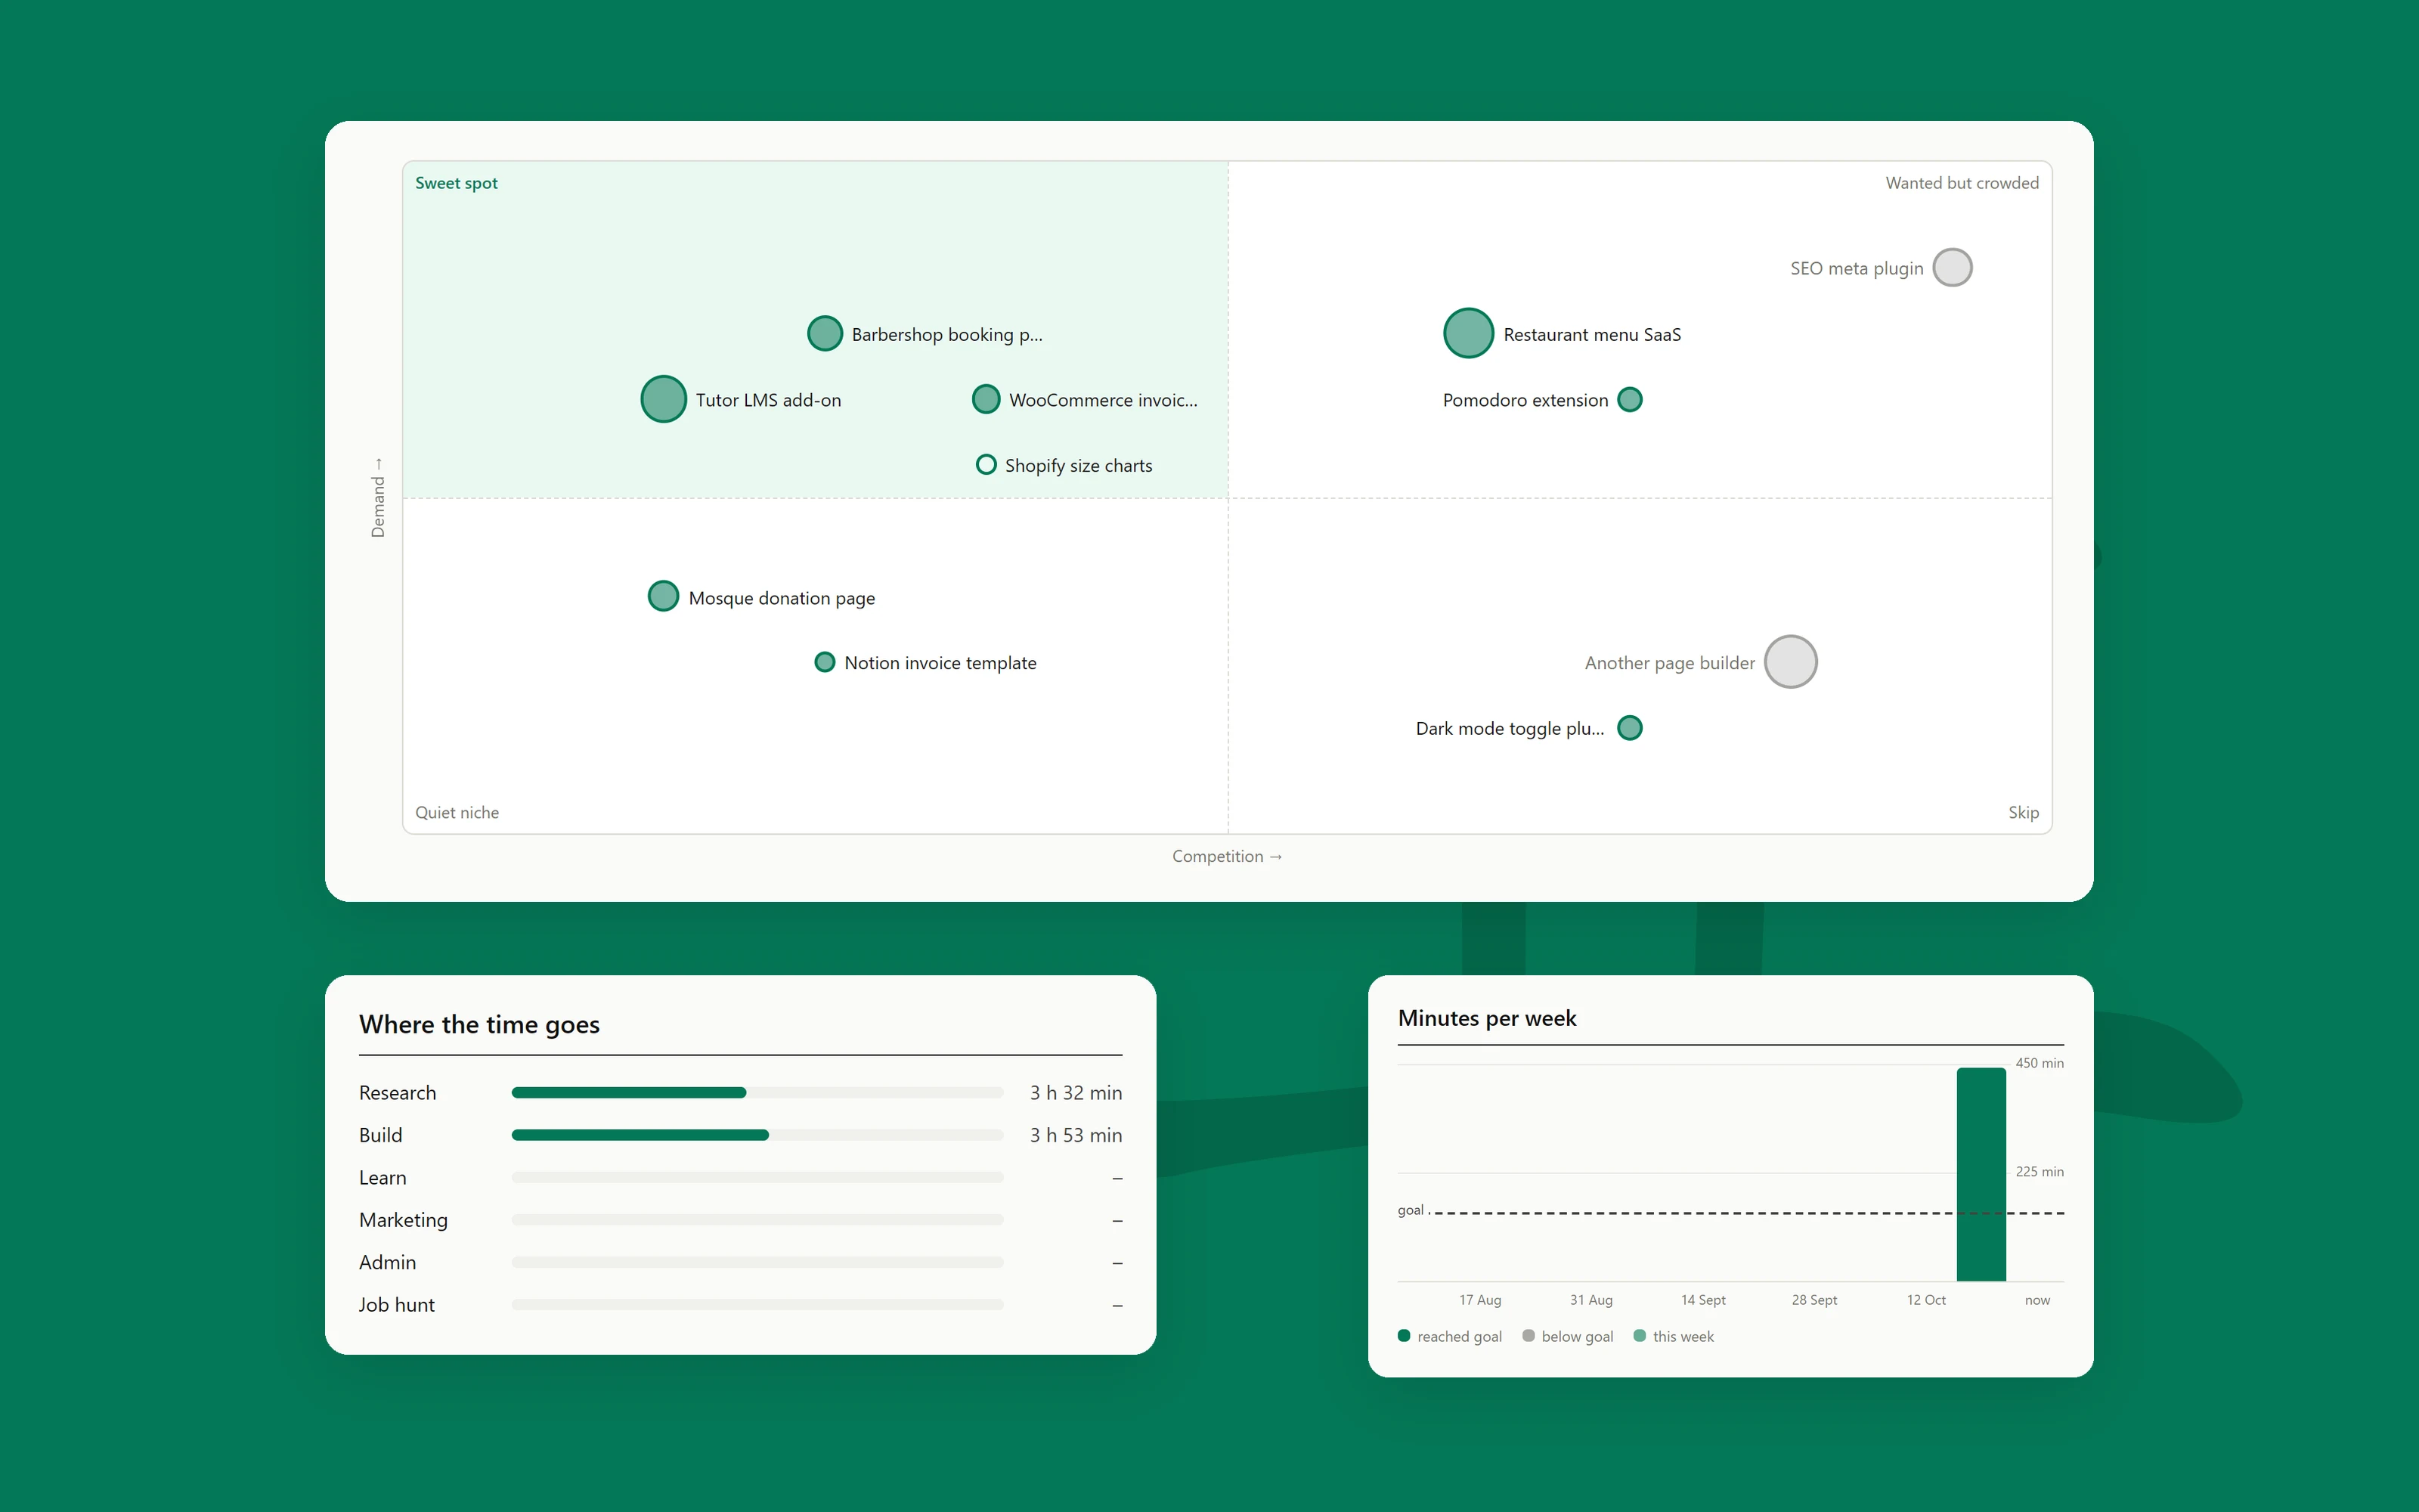Screen dimensions: 2419x1512
Task: Click the 3 h 53 min value
Action: pyautogui.click(x=1076, y=1135)
